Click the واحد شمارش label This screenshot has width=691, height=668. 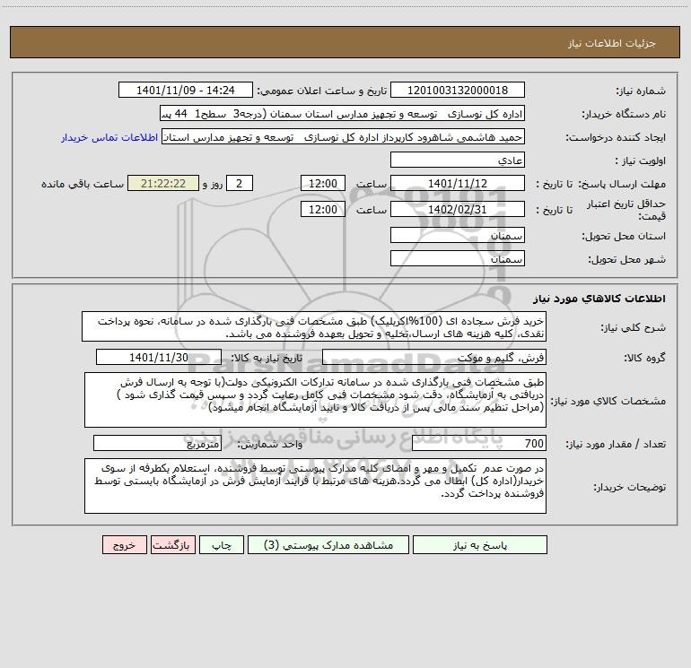(x=270, y=444)
